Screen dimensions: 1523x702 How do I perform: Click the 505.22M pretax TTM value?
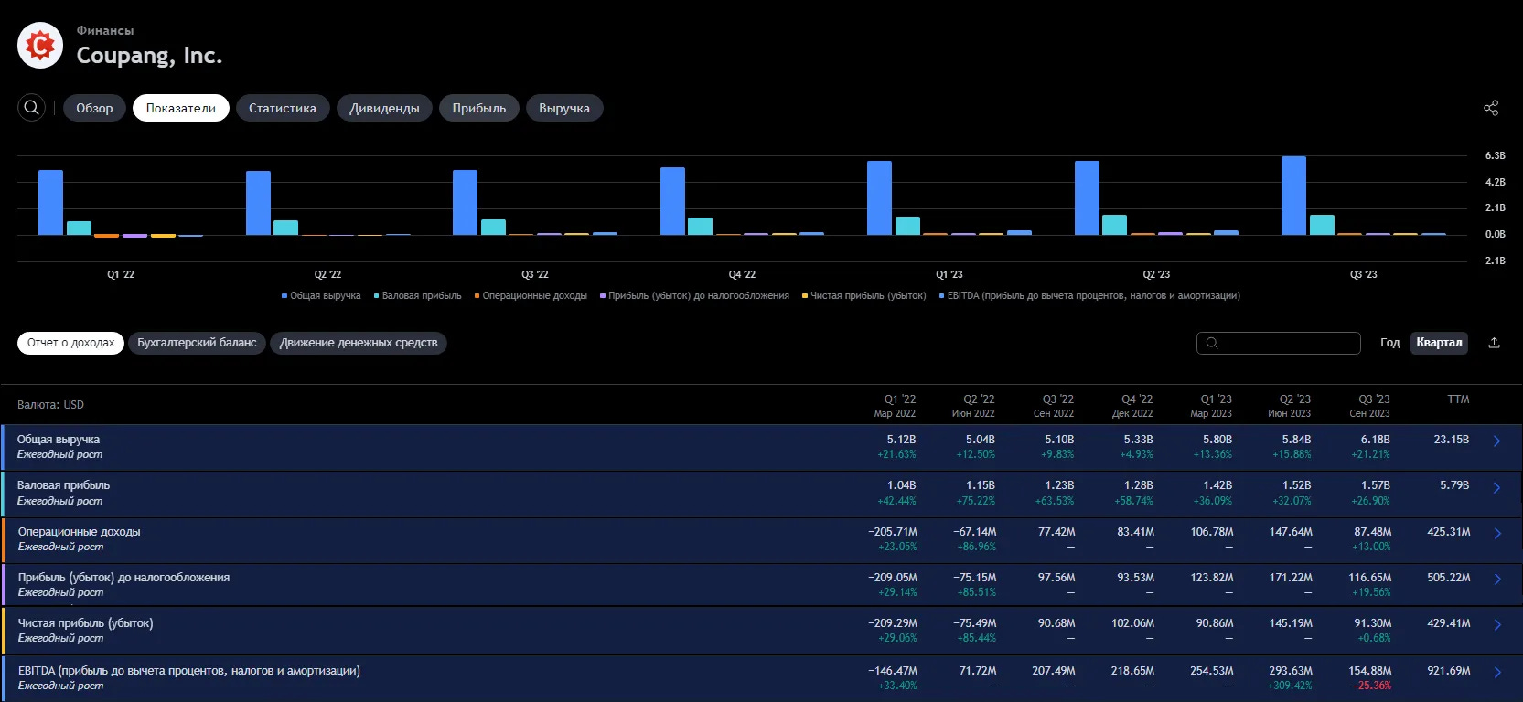(x=1449, y=578)
